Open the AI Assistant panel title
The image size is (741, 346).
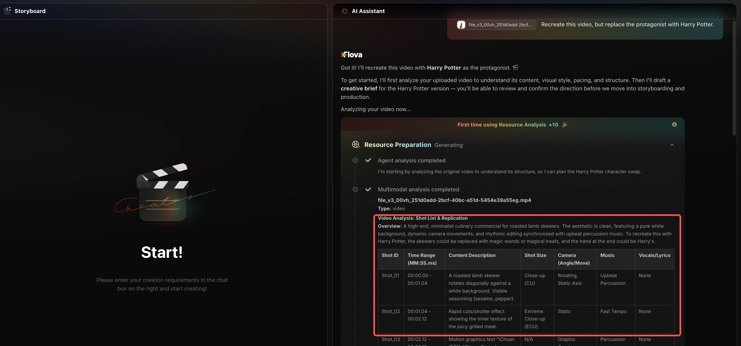pyautogui.click(x=368, y=11)
